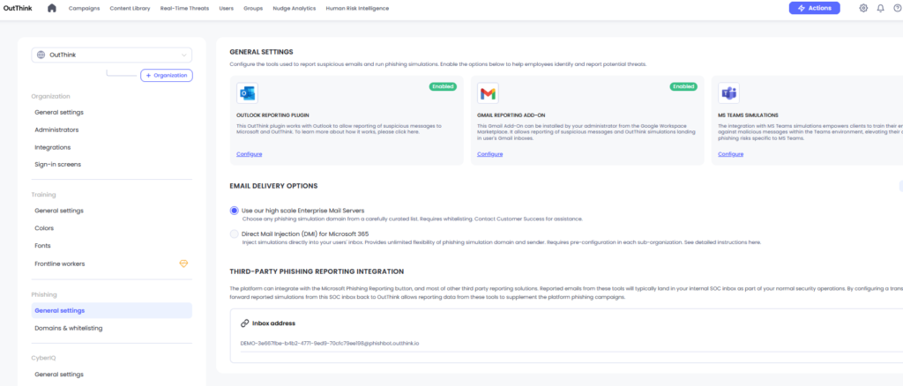Click Configure under Outlook Reporting Plugin

tap(249, 154)
